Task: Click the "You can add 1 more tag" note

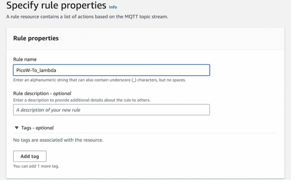Action: (x=36, y=166)
